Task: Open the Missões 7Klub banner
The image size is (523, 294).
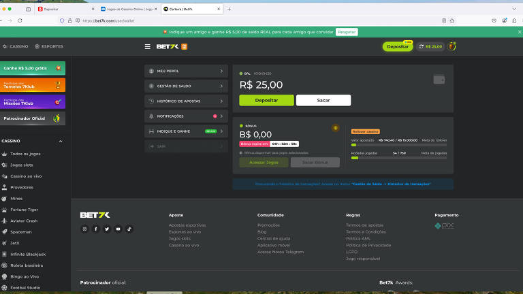Action: (33, 101)
